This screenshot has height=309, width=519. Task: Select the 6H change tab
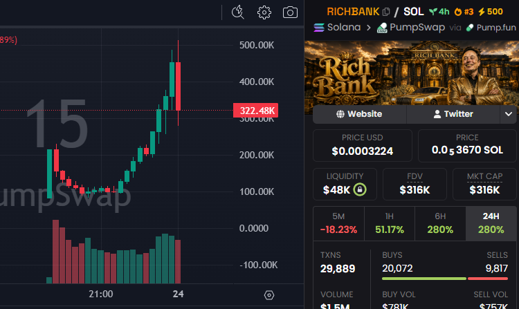440,223
